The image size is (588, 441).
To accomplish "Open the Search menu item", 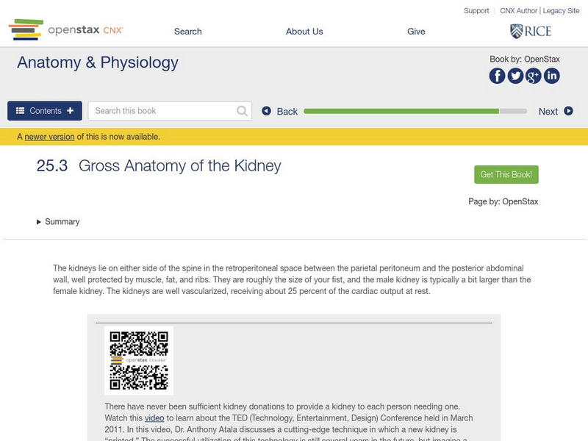I will click(187, 31).
